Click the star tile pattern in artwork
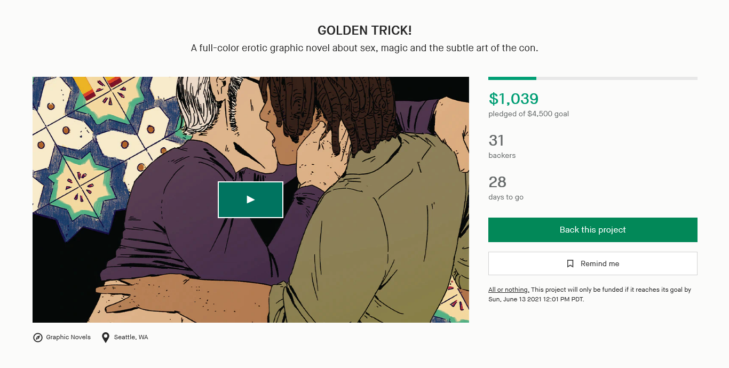Image resolution: width=729 pixels, height=368 pixels. tap(80, 181)
